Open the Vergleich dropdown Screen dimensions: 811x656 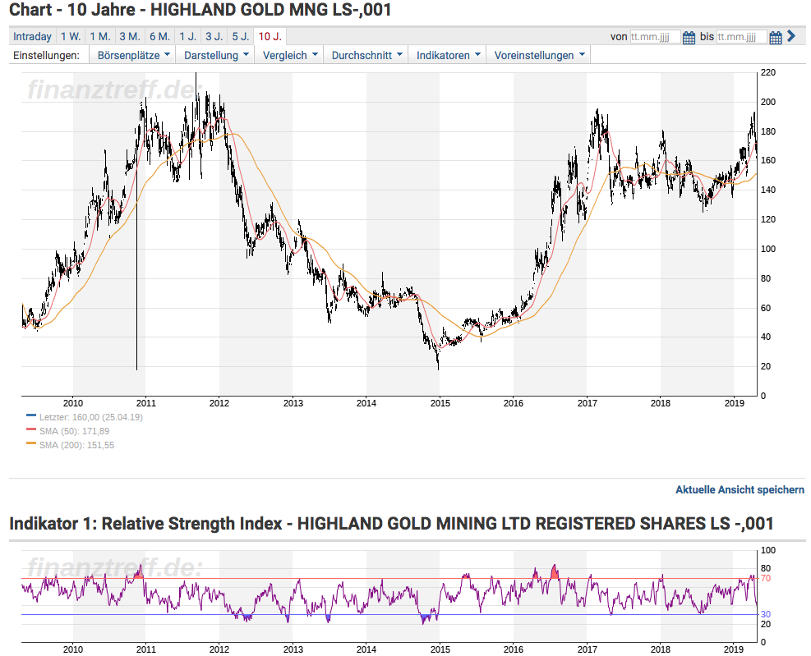click(x=289, y=55)
